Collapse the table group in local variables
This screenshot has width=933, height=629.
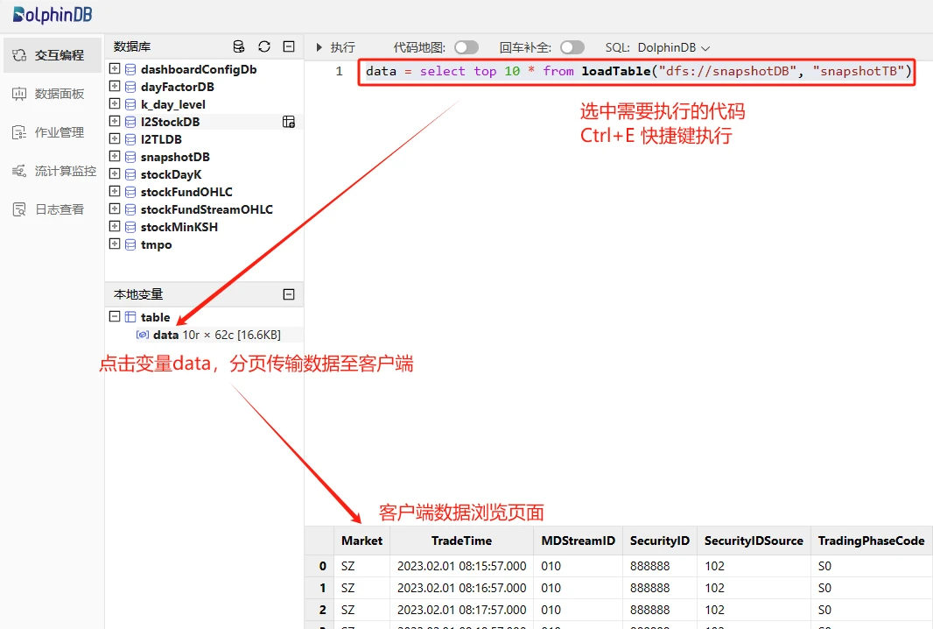coord(115,317)
